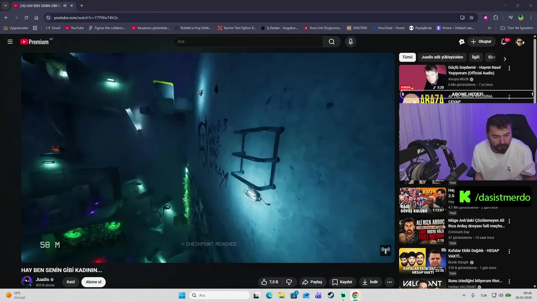The image size is (537, 302).
Task: Open tab search dropdown arrow
Action: coord(5,5)
